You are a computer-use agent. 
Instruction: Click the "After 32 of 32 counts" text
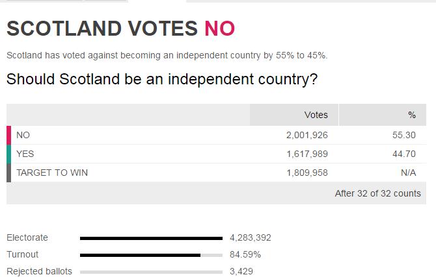click(x=377, y=193)
